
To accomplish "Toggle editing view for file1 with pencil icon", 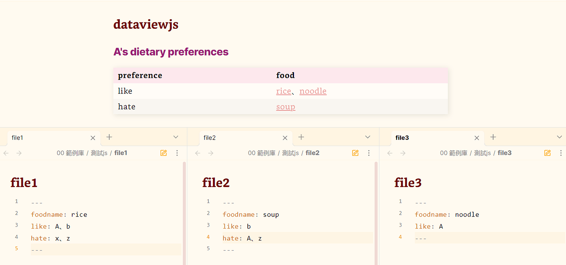I will click(x=163, y=153).
